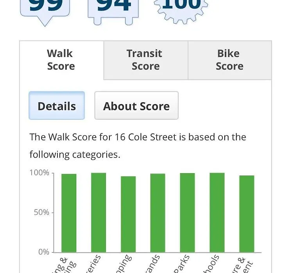This screenshot has width=290, height=273.
Task: Click the Walk Score 99 badge icon
Action: click(45, 11)
